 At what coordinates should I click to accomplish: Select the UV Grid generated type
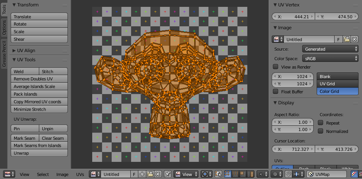(337, 84)
